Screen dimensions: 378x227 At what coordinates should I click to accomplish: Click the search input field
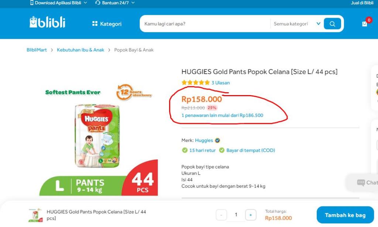(x=205, y=24)
